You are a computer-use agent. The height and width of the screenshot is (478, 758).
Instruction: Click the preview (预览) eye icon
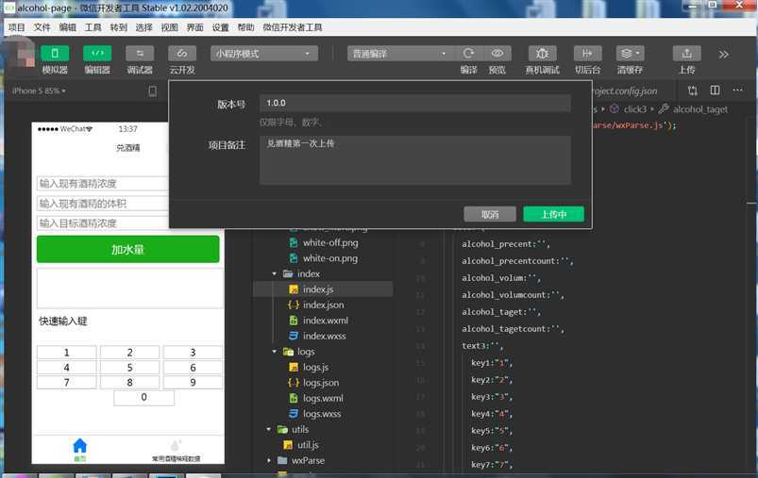497,53
